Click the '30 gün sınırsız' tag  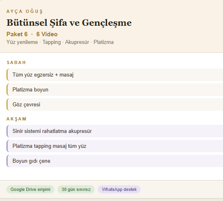click(x=76, y=189)
